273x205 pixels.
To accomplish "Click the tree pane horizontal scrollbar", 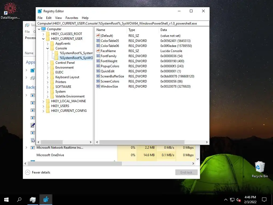I will [52, 142].
